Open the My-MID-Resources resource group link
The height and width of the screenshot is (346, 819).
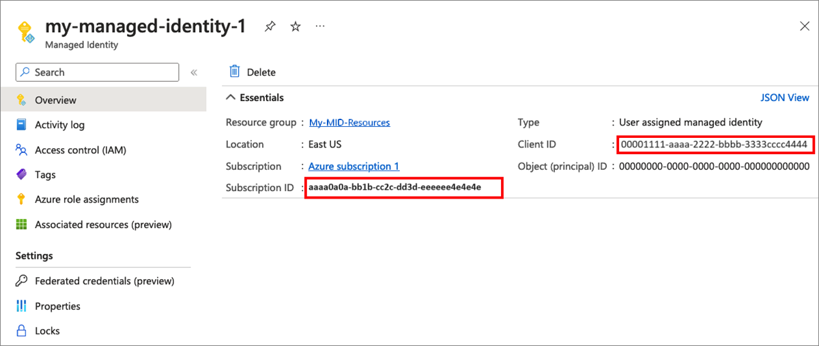349,123
